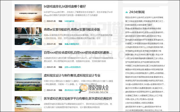Click the 2024-01-06 date of bt游戏盒 article
Screen dimensions: 180x112
51,21
